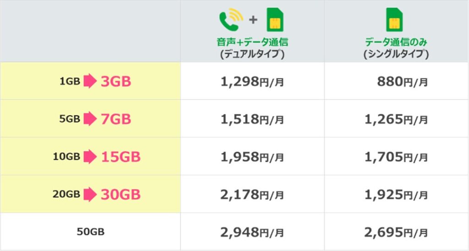Screen dimensions: 469x251
Task: Click the pink 30GB plan label
Action: click(120, 194)
